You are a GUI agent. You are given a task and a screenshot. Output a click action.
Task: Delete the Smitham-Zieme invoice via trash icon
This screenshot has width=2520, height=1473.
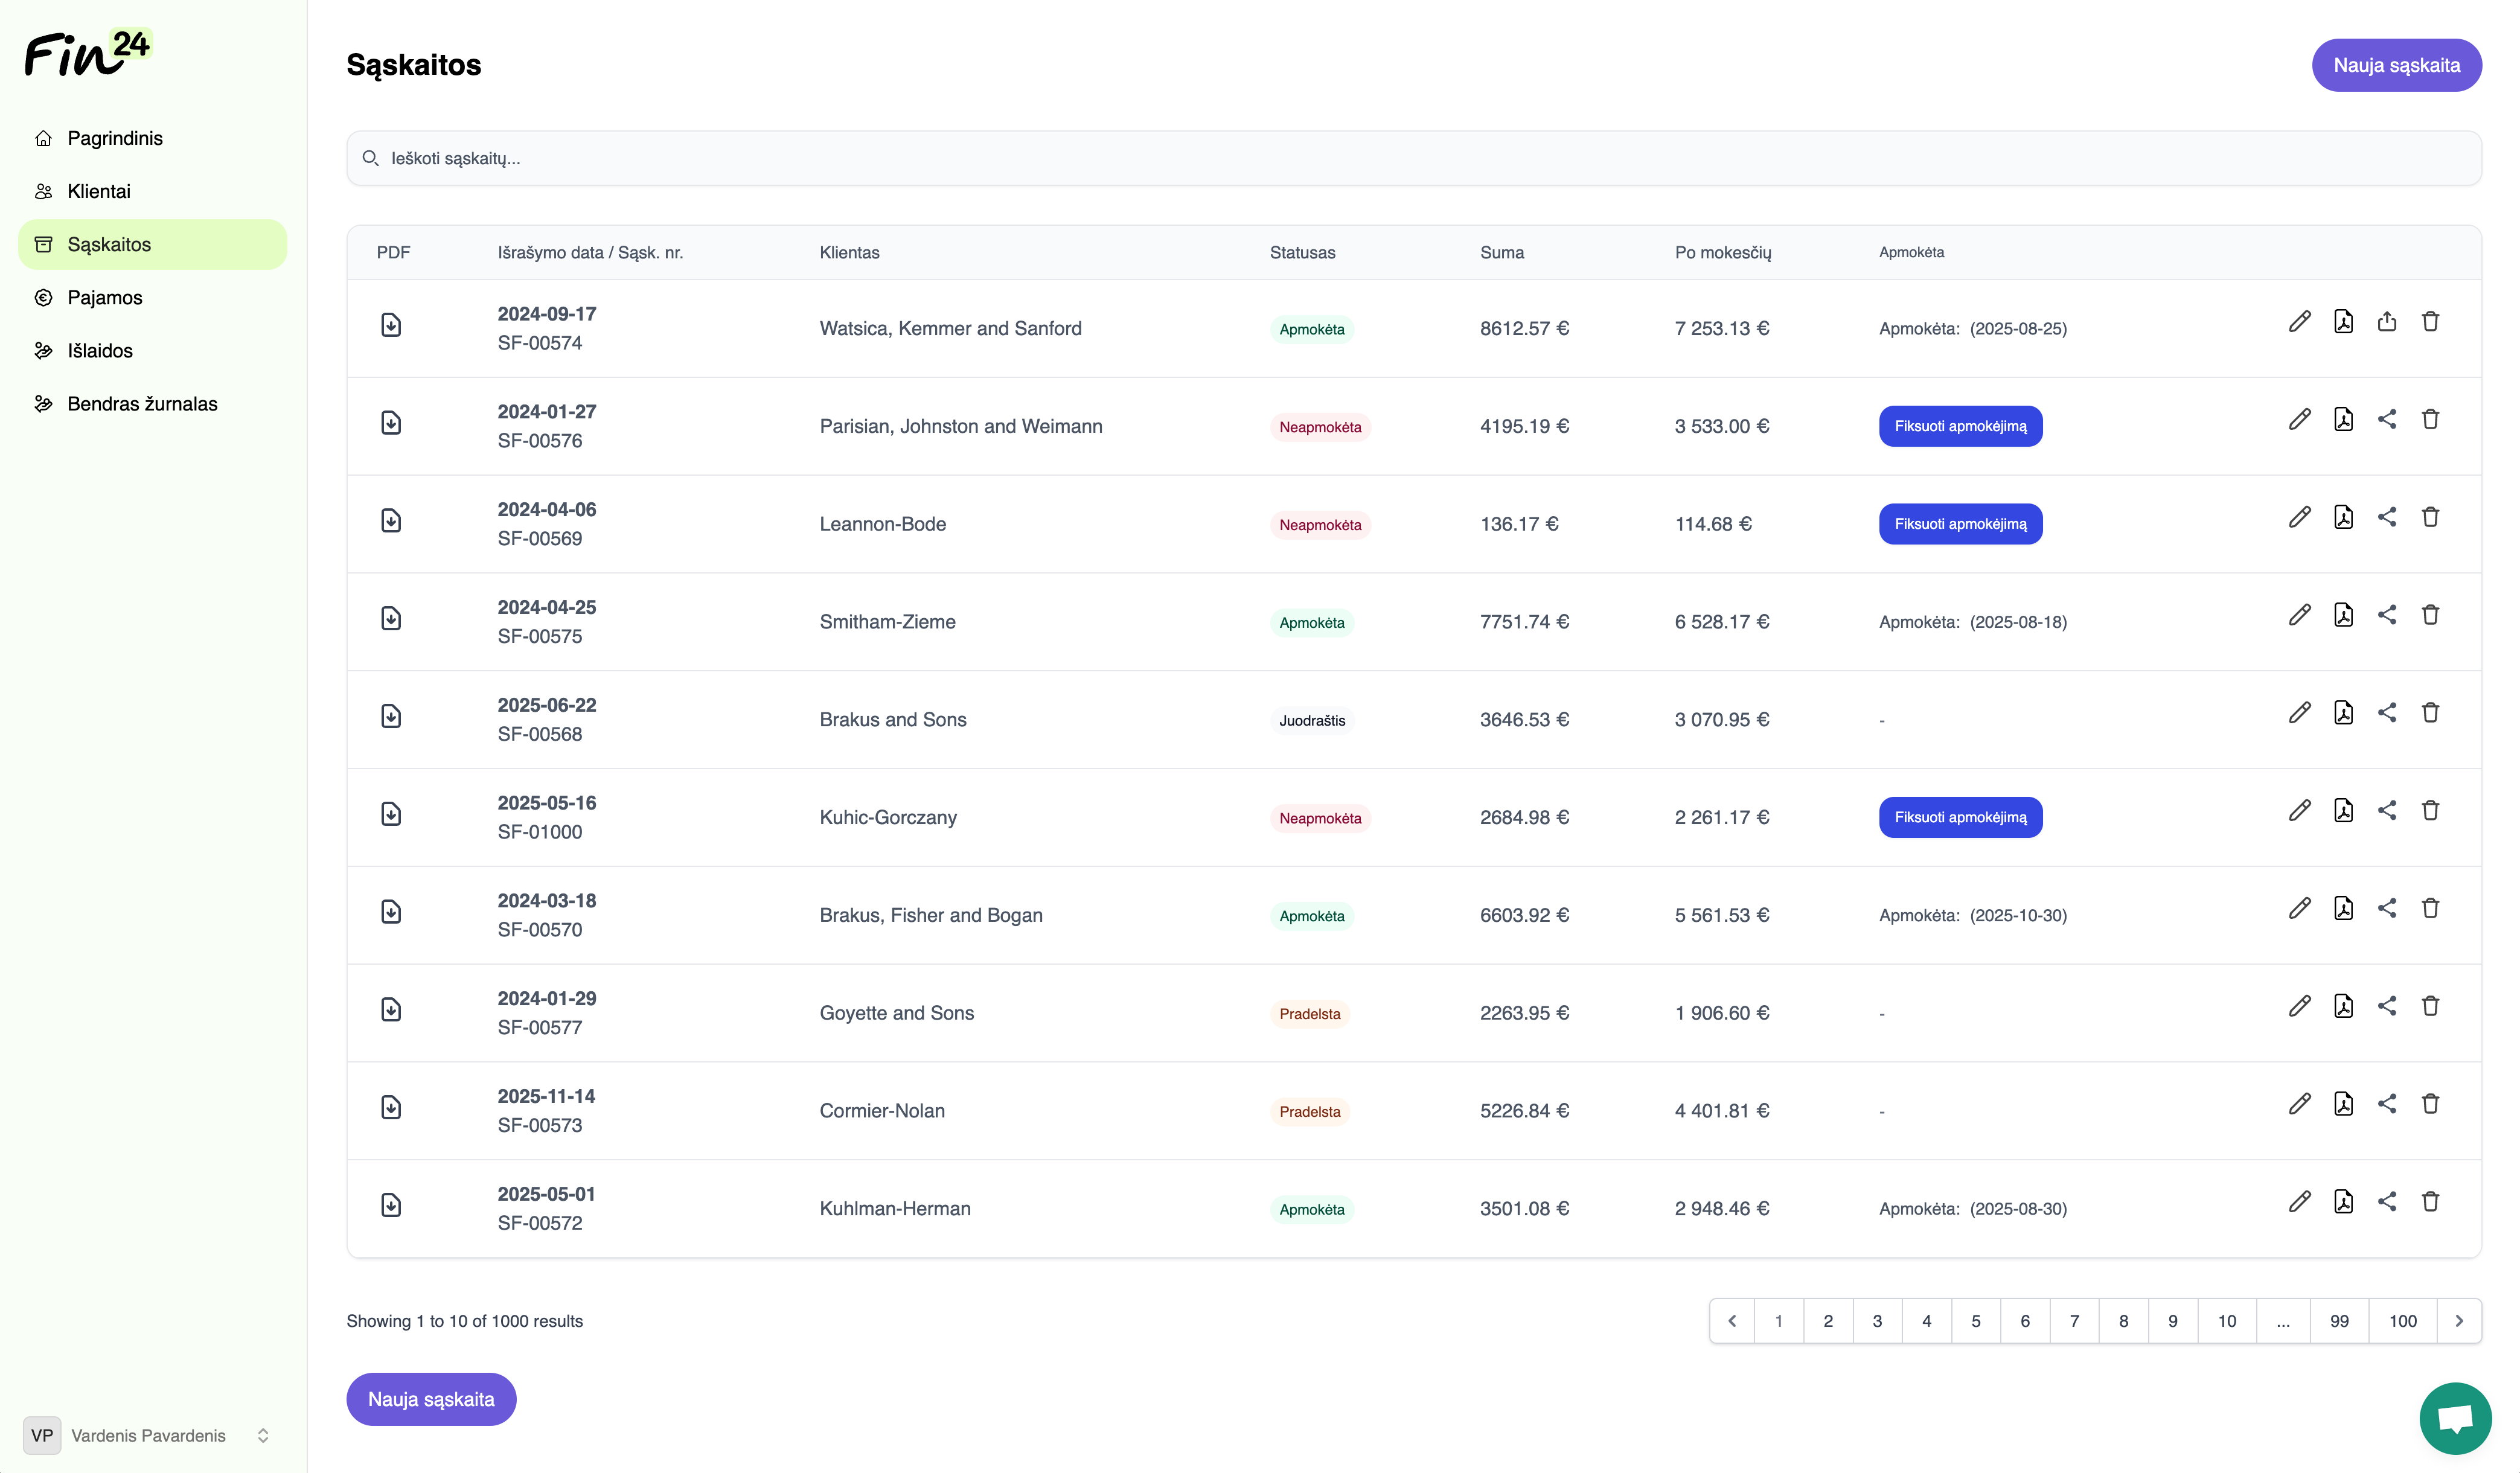point(2430,615)
